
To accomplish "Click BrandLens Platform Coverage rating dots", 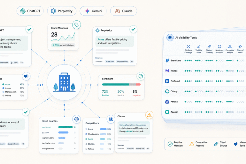I will click(188, 61).
